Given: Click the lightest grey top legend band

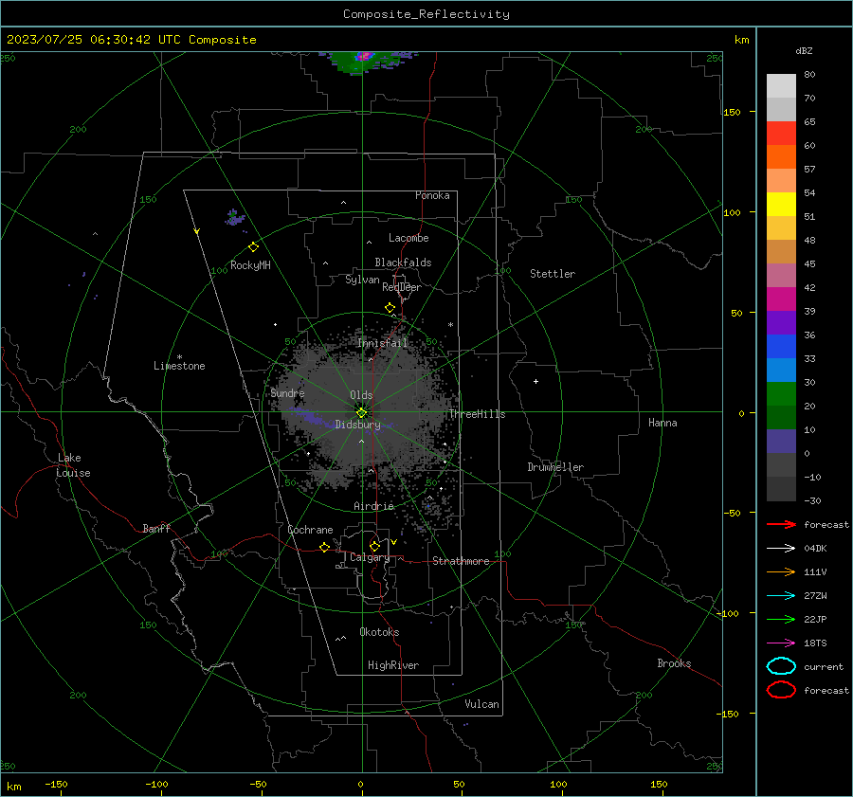Looking at the screenshot, I should 781,85.
